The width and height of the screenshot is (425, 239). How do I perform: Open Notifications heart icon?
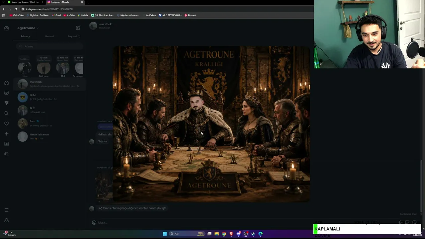coord(6,123)
